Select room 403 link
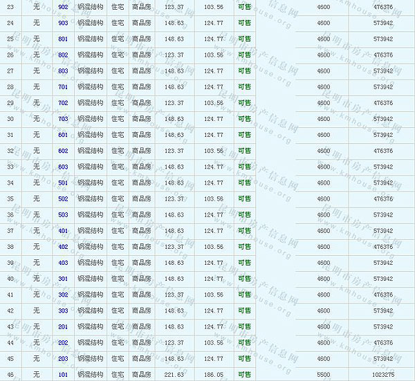Image resolution: width=415 pixels, height=381 pixels. click(x=63, y=263)
